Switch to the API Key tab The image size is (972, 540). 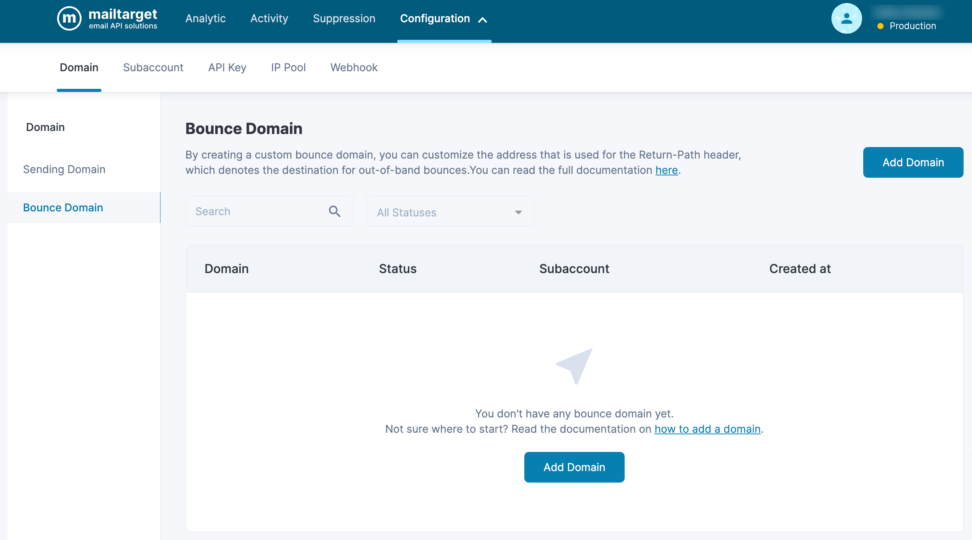pos(227,67)
